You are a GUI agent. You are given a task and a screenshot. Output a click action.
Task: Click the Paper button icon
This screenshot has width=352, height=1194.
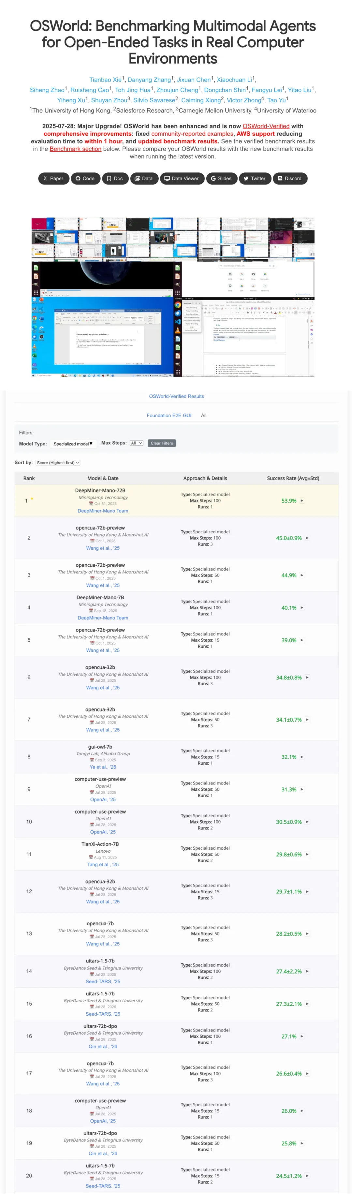[x=45, y=178]
